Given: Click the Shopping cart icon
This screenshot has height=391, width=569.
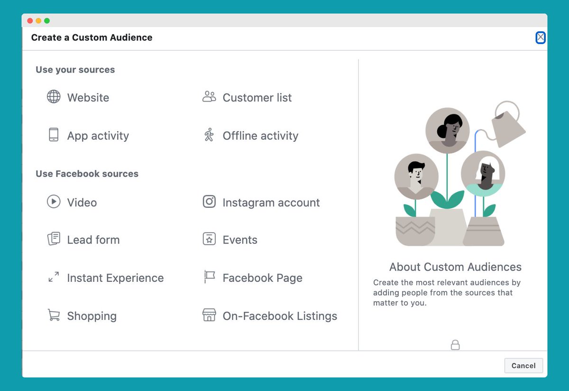Looking at the screenshot, I should (54, 315).
